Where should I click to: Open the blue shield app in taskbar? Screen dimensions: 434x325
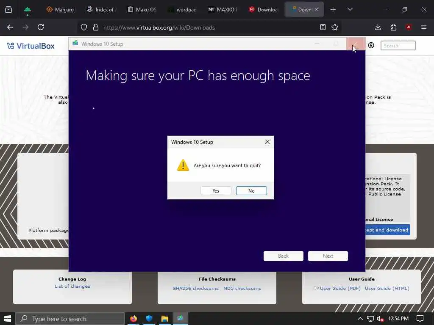(149, 319)
